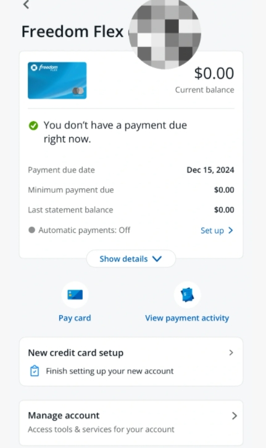The width and height of the screenshot is (266, 448).
Task: Expand Show details
Action: point(131,259)
